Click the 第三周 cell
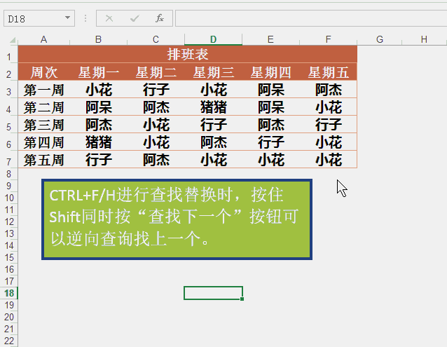 tap(44, 125)
